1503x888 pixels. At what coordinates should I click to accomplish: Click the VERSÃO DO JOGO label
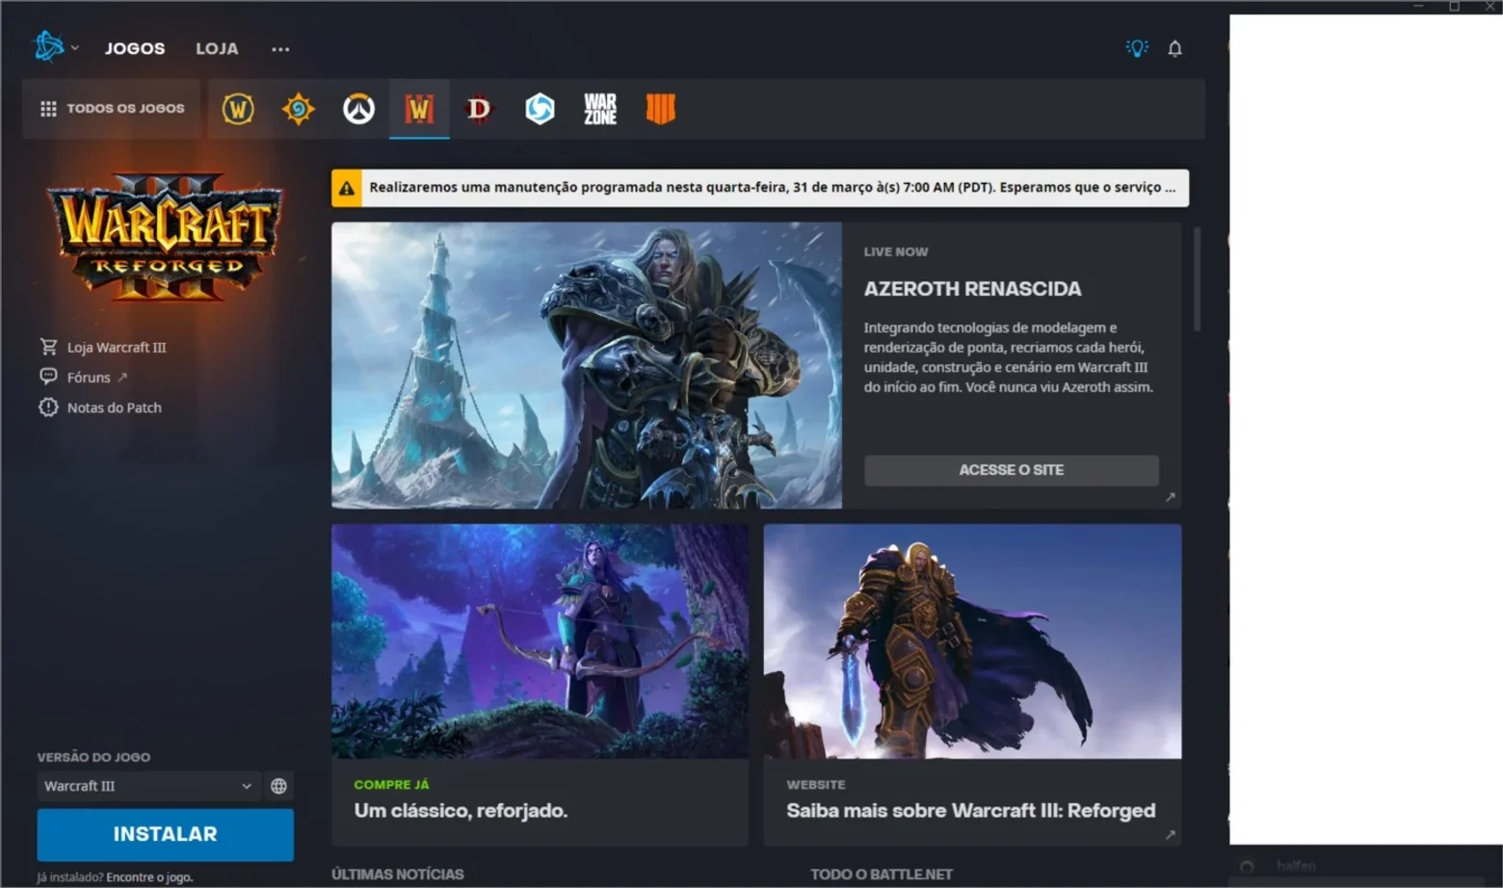point(93,757)
